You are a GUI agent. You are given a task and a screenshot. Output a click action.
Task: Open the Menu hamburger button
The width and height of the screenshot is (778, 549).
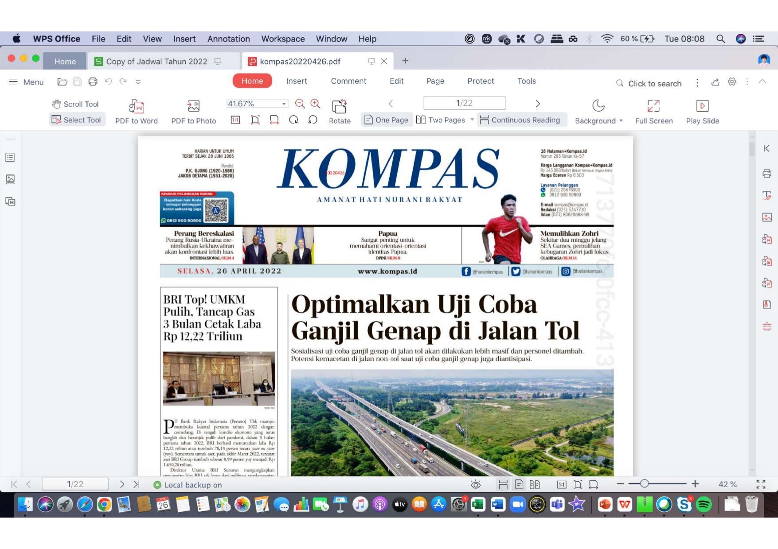pos(26,82)
